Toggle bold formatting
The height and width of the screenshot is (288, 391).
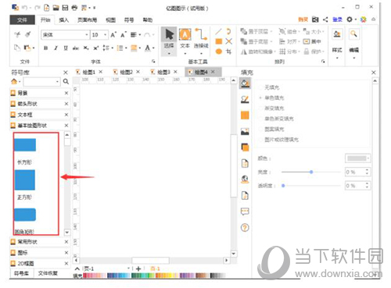[46, 48]
